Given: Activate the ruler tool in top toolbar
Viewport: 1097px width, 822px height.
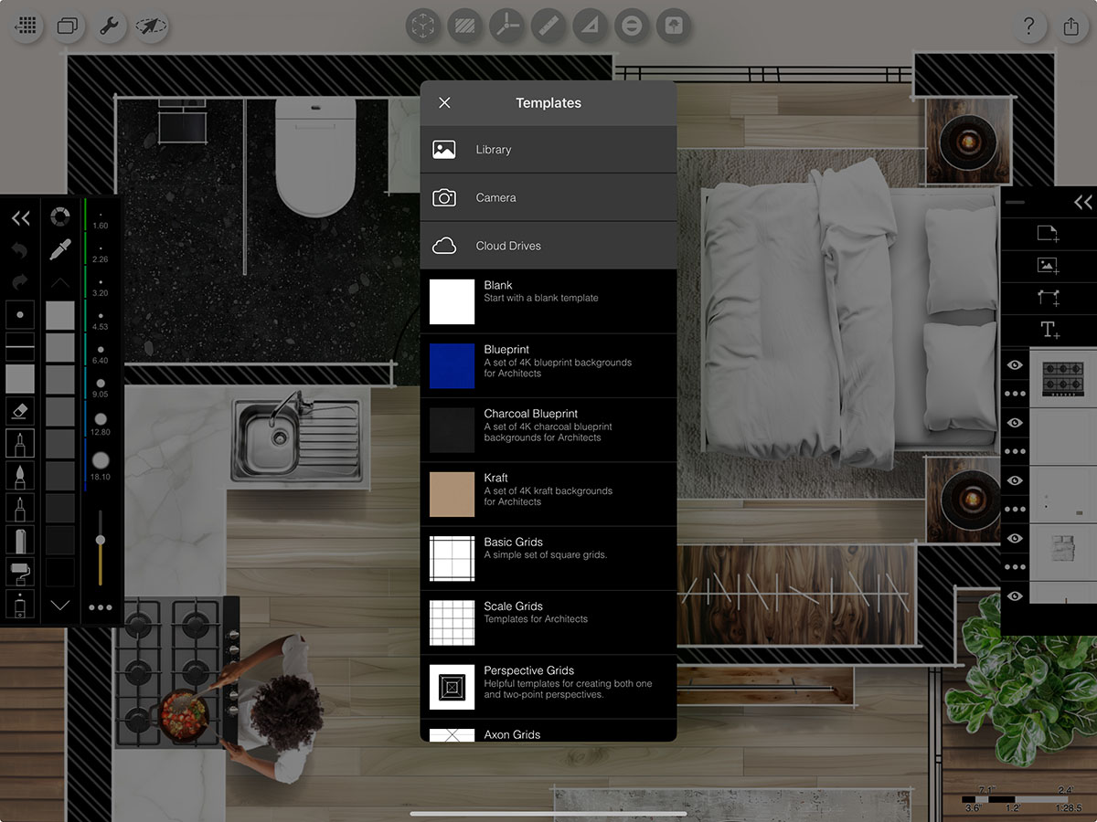Looking at the screenshot, I should (x=548, y=26).
